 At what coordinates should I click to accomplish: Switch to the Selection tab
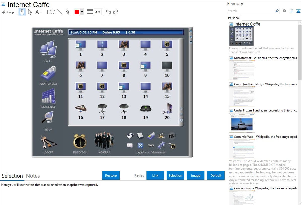pyautogui.click(x=12, y=176)
